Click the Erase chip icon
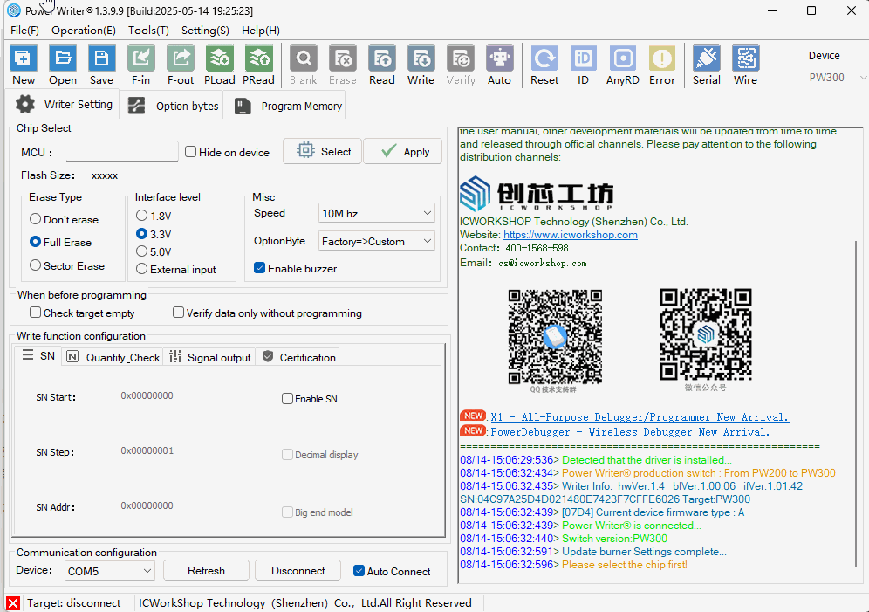Viewport: 869px width, 612px height. pos(343,58)
